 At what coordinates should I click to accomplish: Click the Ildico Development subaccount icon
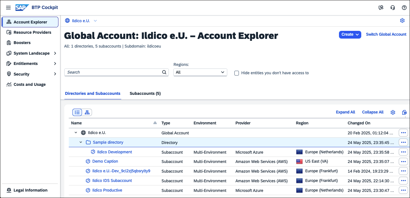93,152
